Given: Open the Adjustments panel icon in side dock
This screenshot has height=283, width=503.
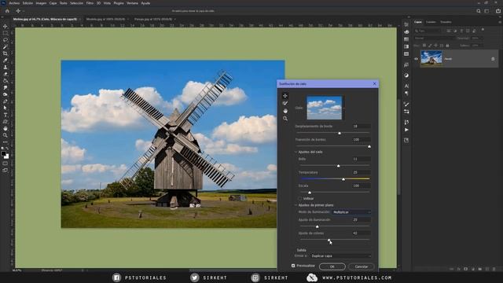Looking at the screenshot, I should pyautogui.click(x=406, y=75).
